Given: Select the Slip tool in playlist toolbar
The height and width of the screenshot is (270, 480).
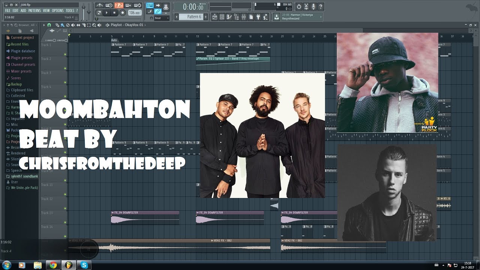Looking at the screenshot, I should tap(78, 25).
